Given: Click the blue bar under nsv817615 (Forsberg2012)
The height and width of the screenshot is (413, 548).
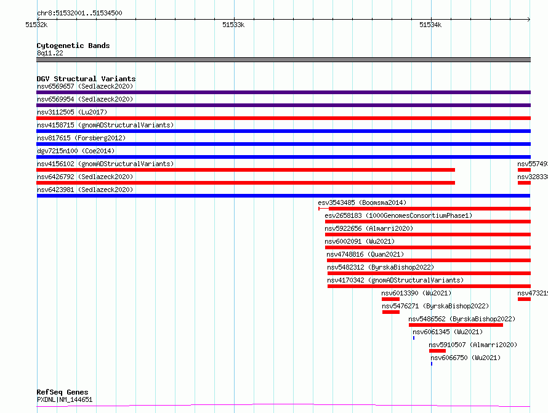Looking at the screenshot, I should pos(283,144).
